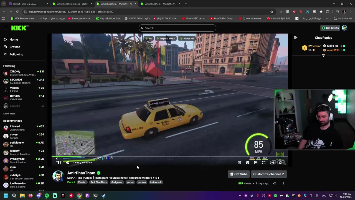
Task: Open the Kick user profile avatar menu
Action: point(344,28)
